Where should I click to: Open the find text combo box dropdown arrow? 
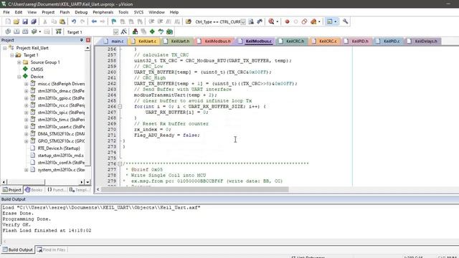coord(243,22)
